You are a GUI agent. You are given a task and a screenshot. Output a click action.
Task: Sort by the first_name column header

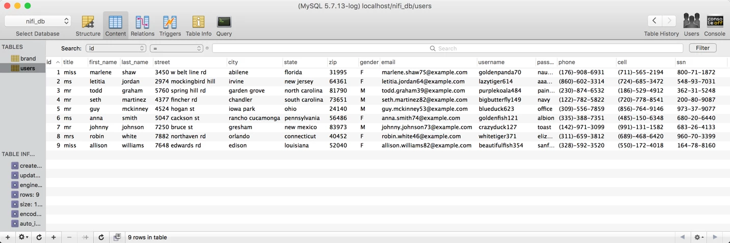click(104, 62)
